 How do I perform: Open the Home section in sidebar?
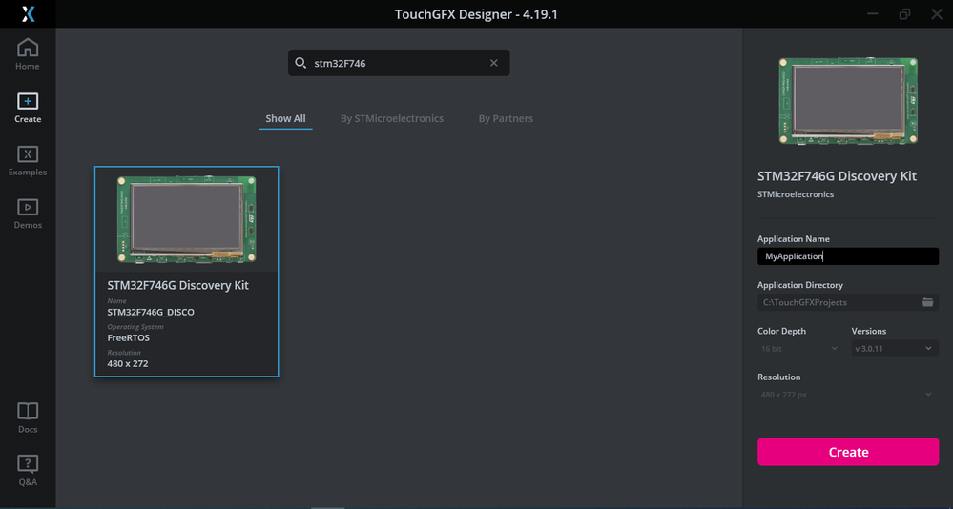pos(28,54)
